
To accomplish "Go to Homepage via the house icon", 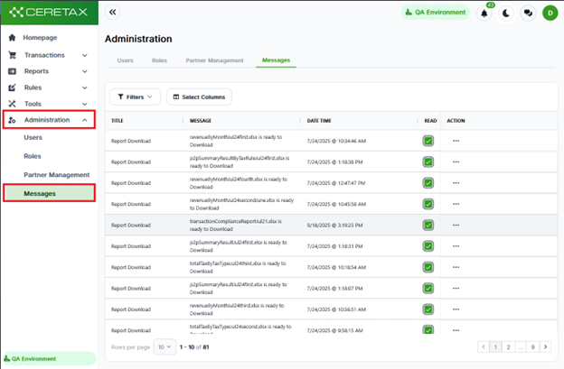I will (13, 37).
